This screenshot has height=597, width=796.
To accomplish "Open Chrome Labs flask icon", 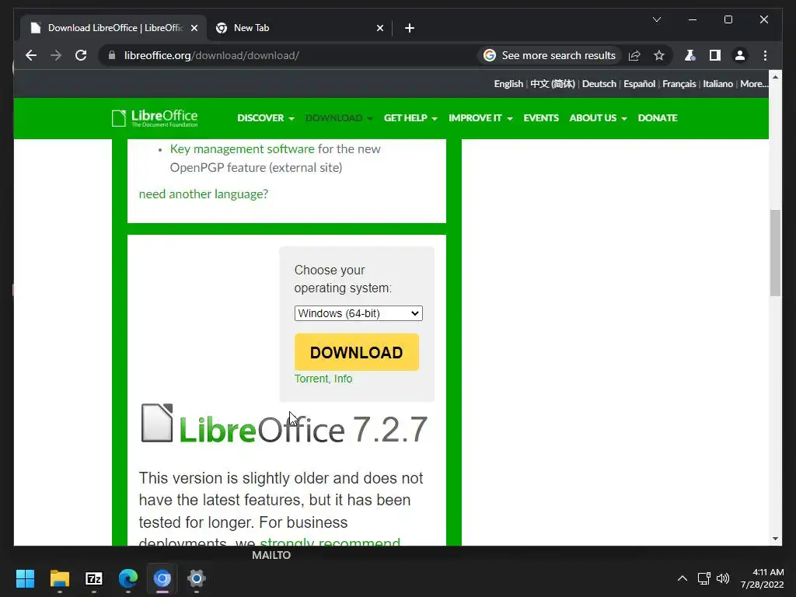I will click(x=690, y=55).
